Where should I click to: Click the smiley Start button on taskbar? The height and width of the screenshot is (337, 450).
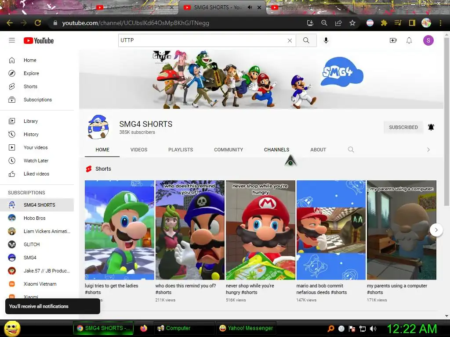coord(12,328)
